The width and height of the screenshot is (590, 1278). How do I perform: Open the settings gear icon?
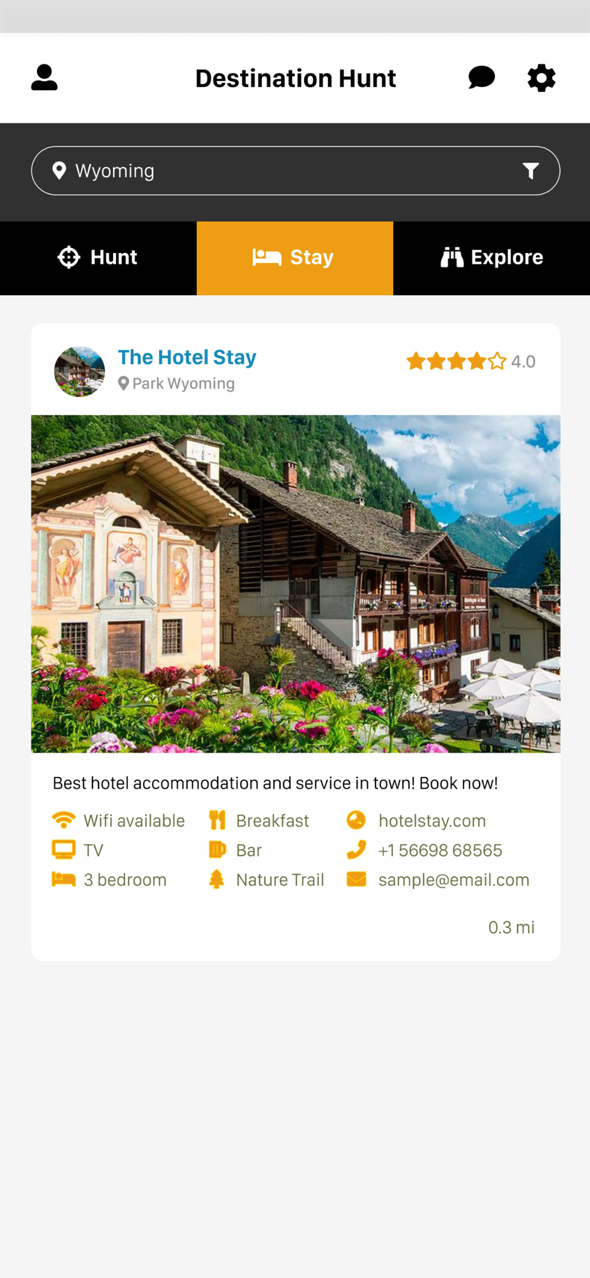click(x=541, y=78)
